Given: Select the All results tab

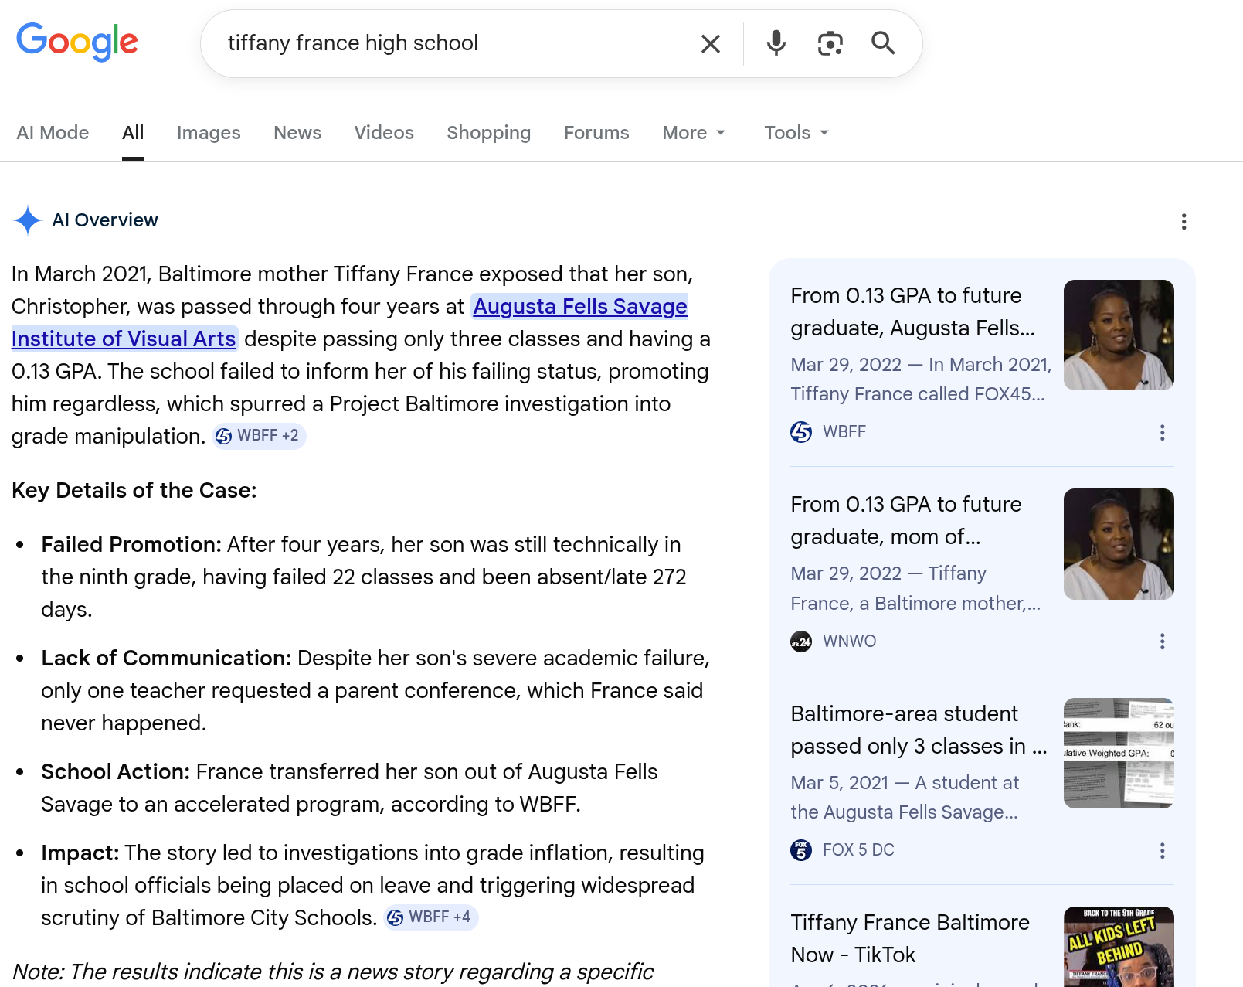Looking at the screenshot, I should tap(133, 133).
